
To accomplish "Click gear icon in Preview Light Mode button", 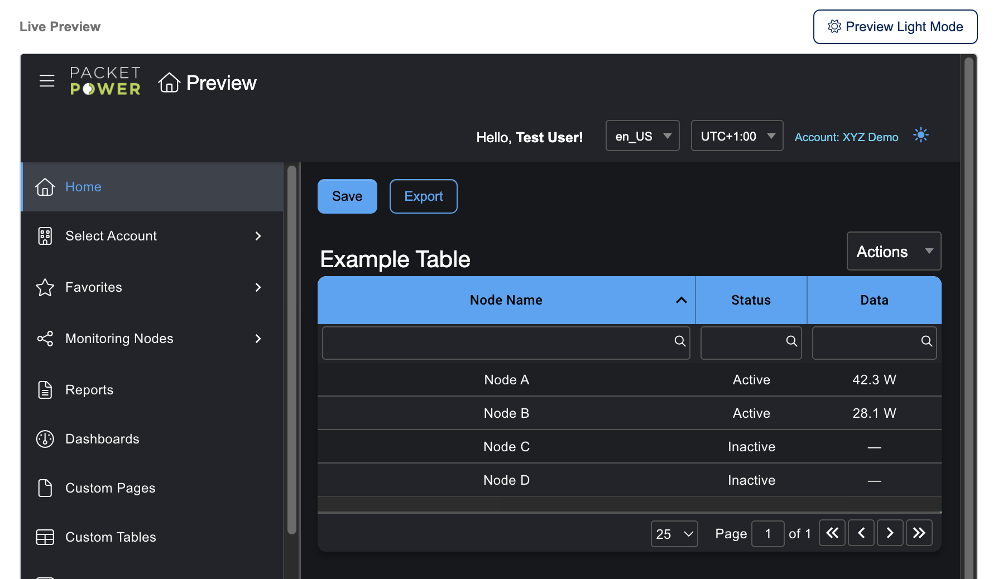I will tap(834, 26).
